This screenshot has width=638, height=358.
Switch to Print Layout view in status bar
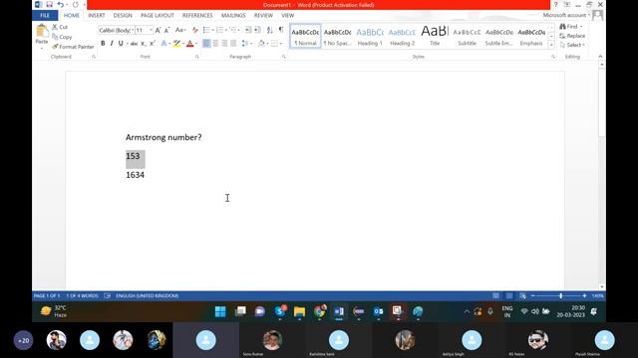(509, 296)
